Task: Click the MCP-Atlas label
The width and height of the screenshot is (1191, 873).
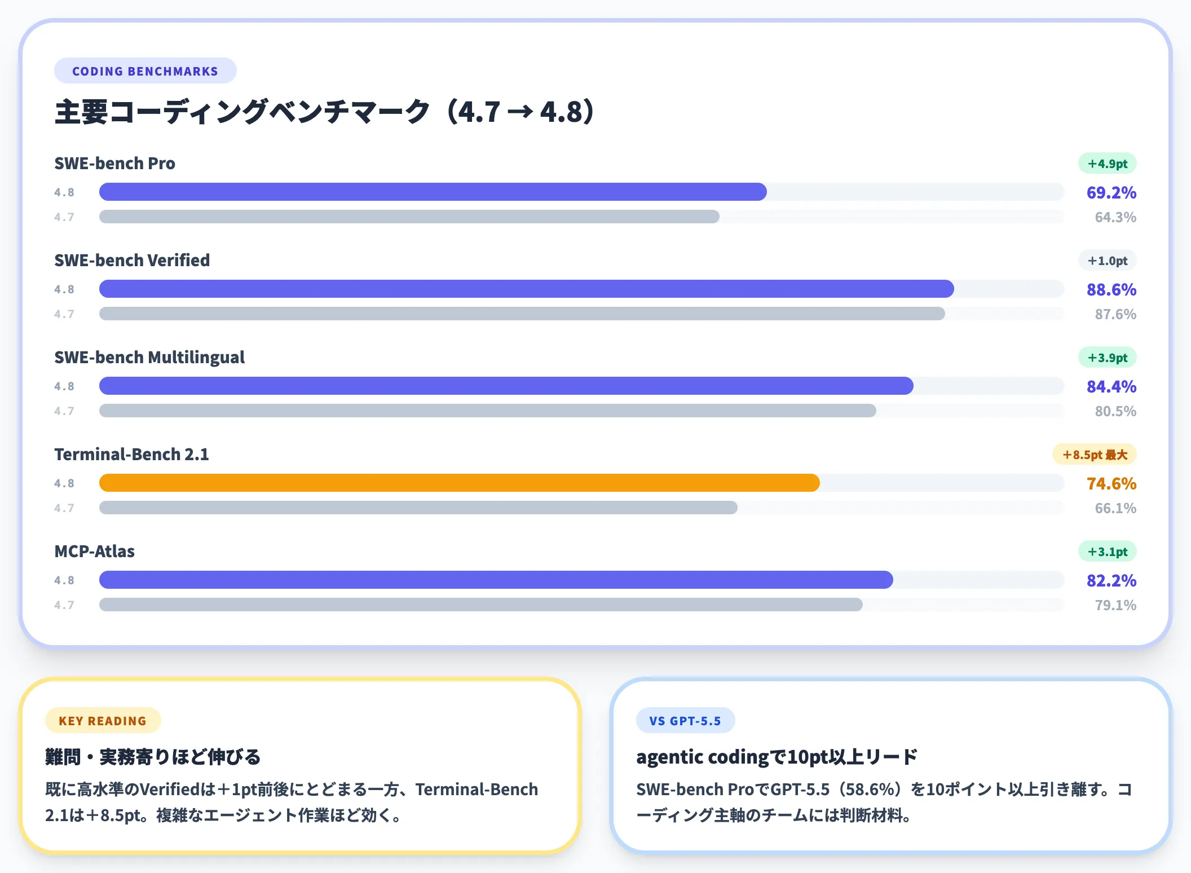Action: (x=94, y=552)
